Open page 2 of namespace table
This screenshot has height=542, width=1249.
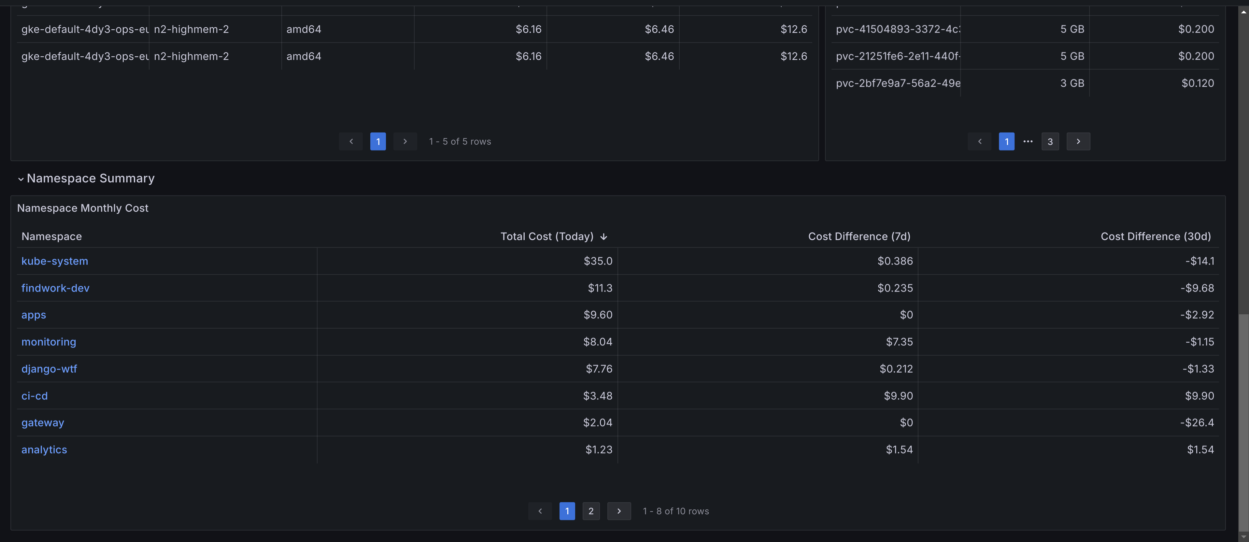(590, 511)
